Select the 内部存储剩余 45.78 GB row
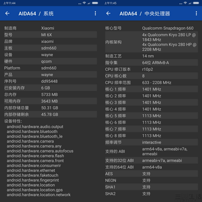Screen dimensions: 202x202 50,114
